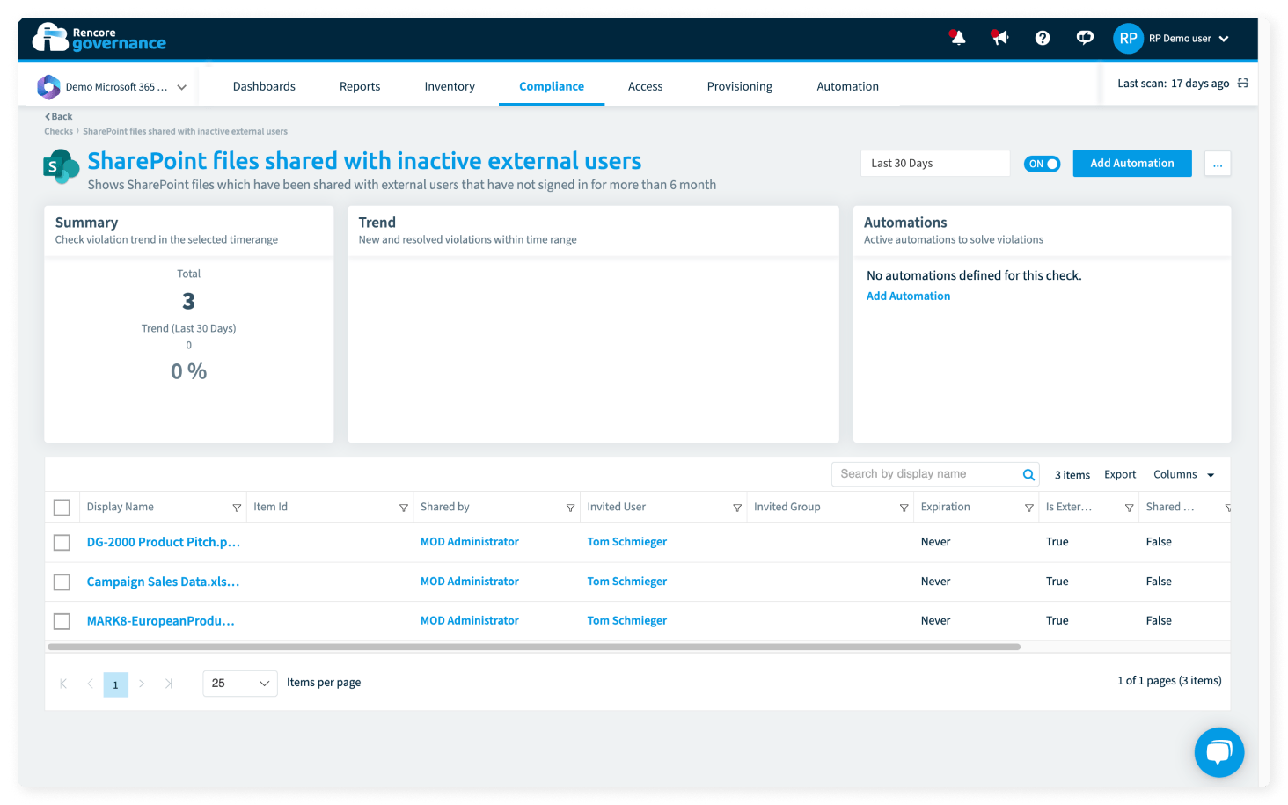Check the MARK8-EuropeanProdu row
The height and width of the screenshot is (805, 1288).
(62, 622)
